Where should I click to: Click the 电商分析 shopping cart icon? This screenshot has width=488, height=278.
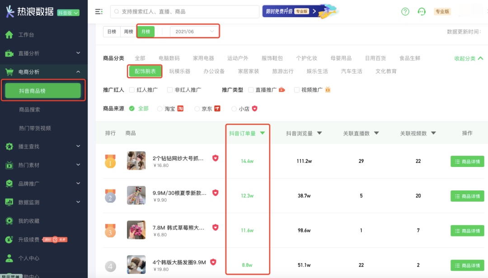pos(9,72)
